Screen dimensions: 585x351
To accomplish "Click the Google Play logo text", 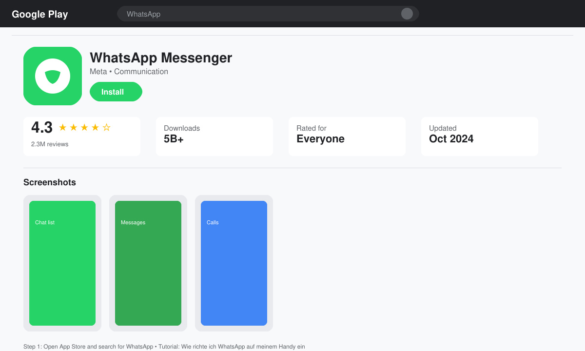I will click(40, 14).
